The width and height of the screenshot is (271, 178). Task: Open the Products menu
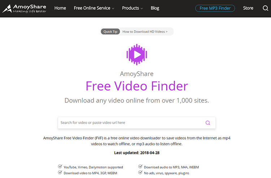[x=130, y=8]
